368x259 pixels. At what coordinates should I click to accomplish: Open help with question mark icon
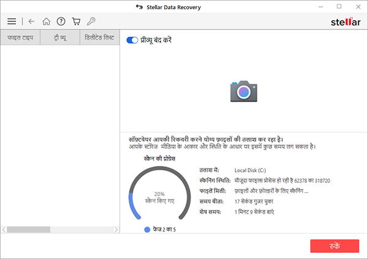tap(61, 21)
